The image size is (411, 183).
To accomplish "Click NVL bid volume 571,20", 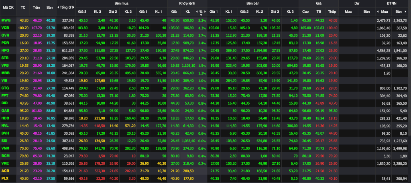I will tap(130, 126).
